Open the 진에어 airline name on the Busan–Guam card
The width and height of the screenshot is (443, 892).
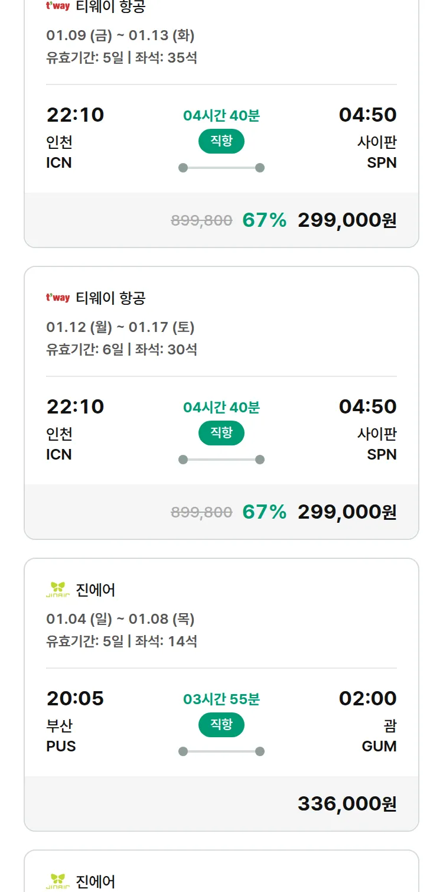click(96, 590)
